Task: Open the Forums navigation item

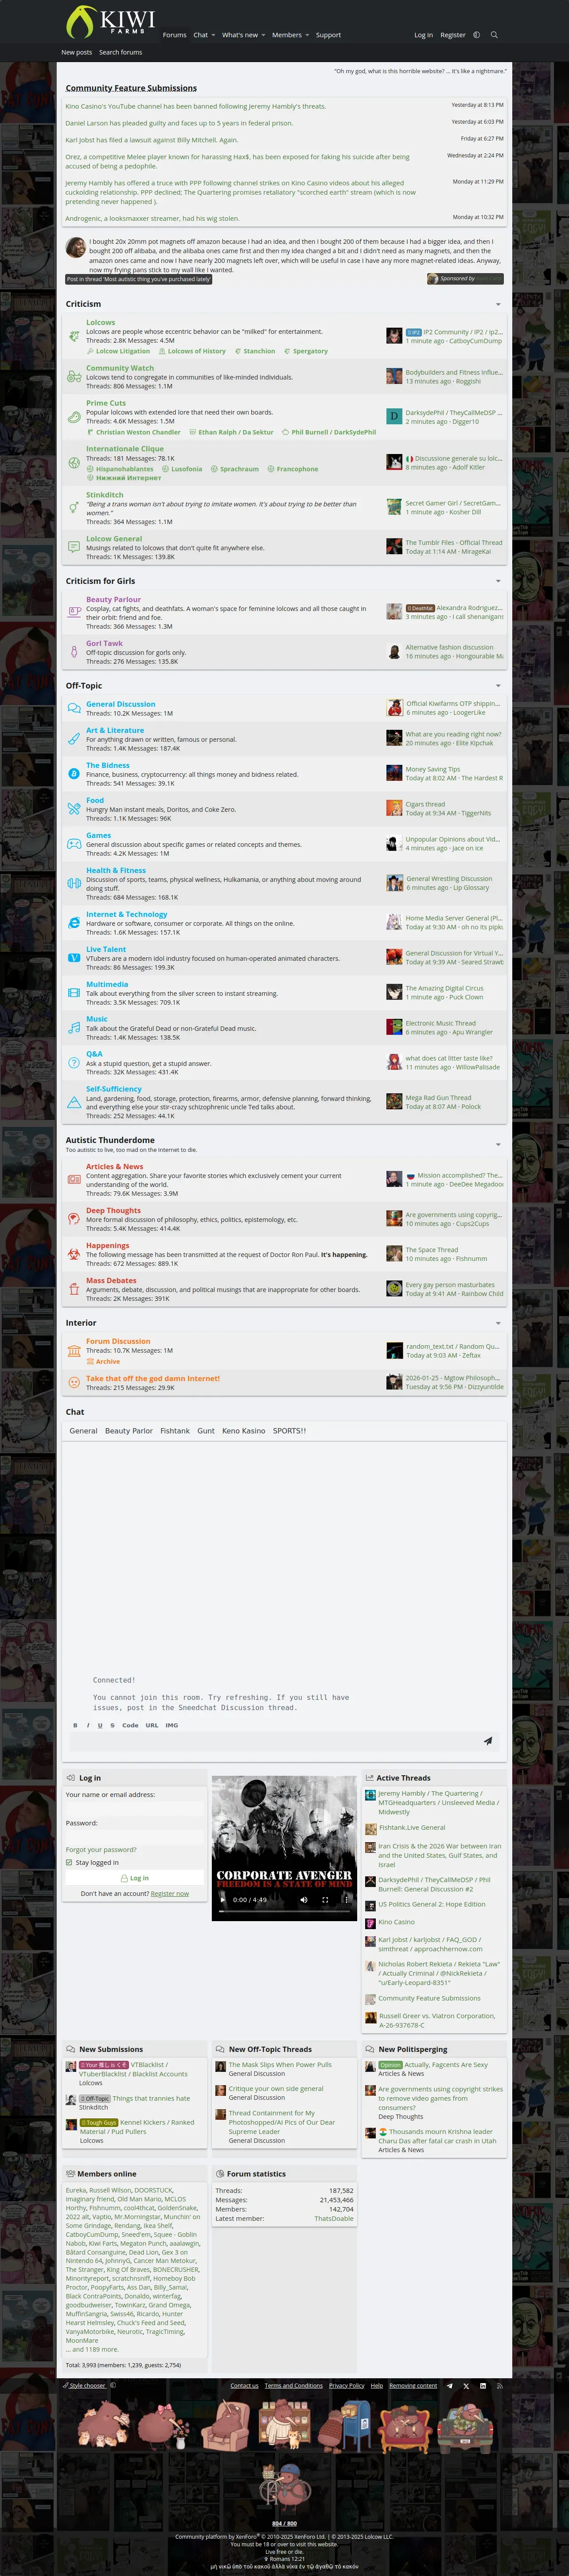Action: coord(174,35)
